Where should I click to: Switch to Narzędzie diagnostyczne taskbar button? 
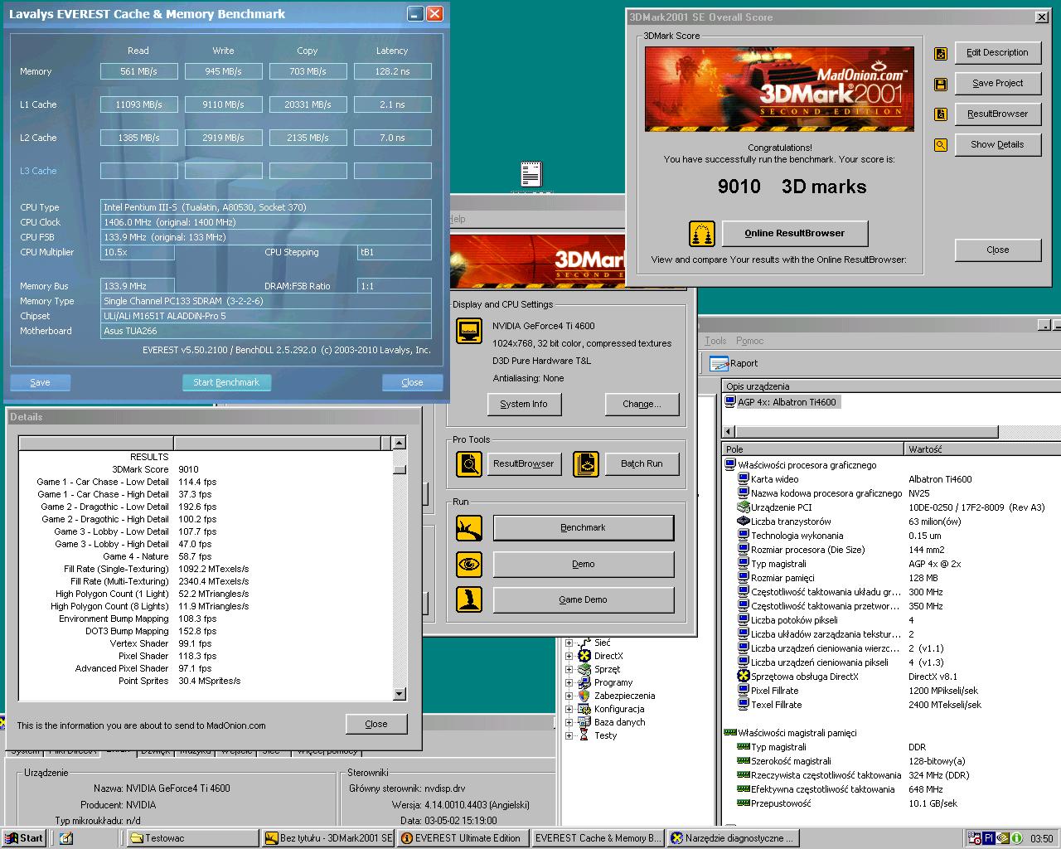coord(732,838)
